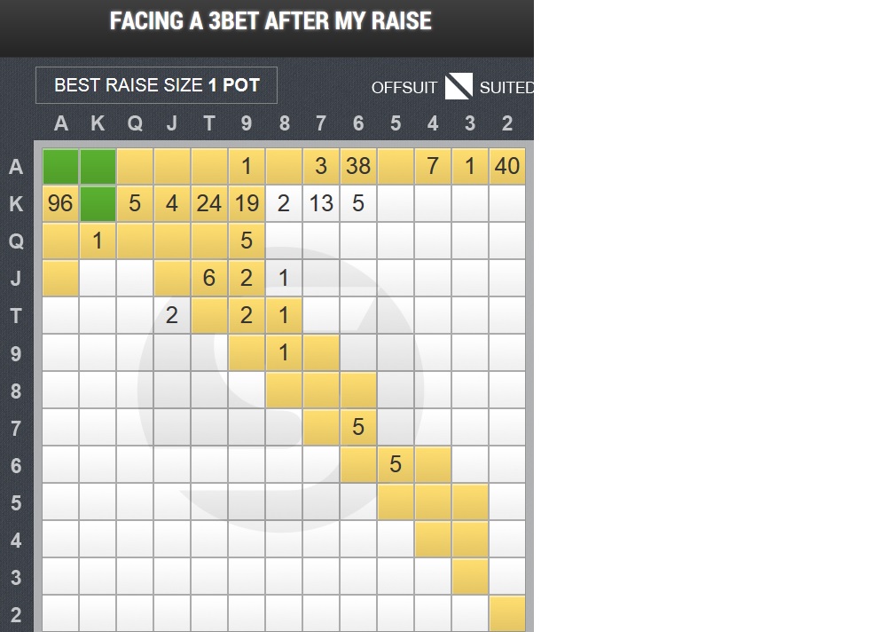Select the green AKs cell
This screenshot has height=632, width=894.
98,166
